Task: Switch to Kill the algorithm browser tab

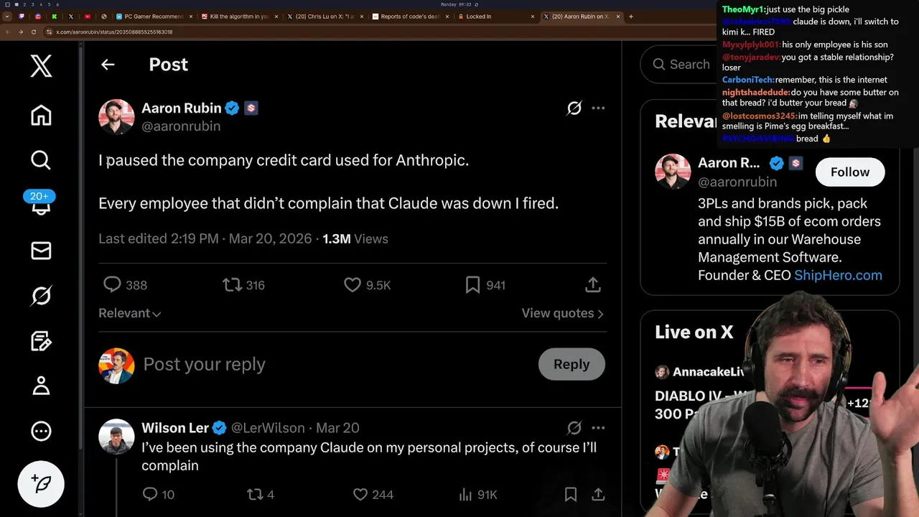Action: coord(239,17)
